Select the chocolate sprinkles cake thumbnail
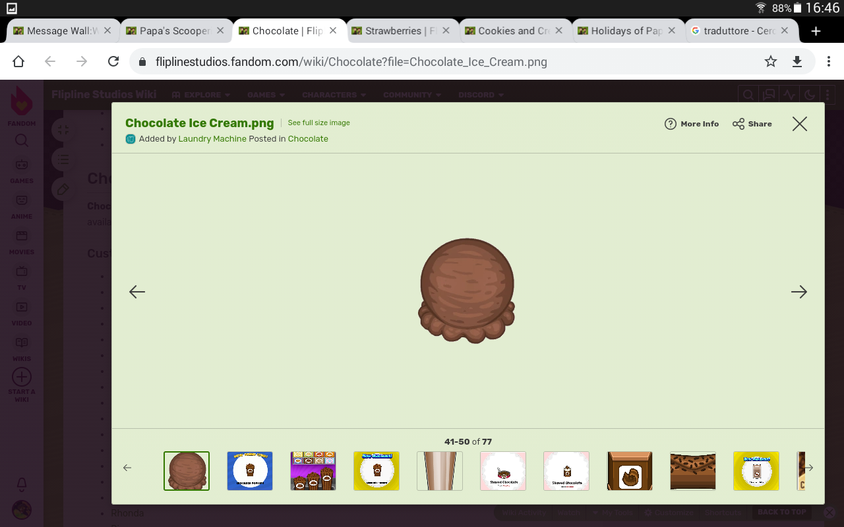Viewport: 844px width, 527px height. [x=693, y=471]
